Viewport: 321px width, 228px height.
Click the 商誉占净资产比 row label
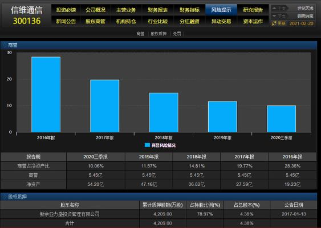(x=34, y=166)
